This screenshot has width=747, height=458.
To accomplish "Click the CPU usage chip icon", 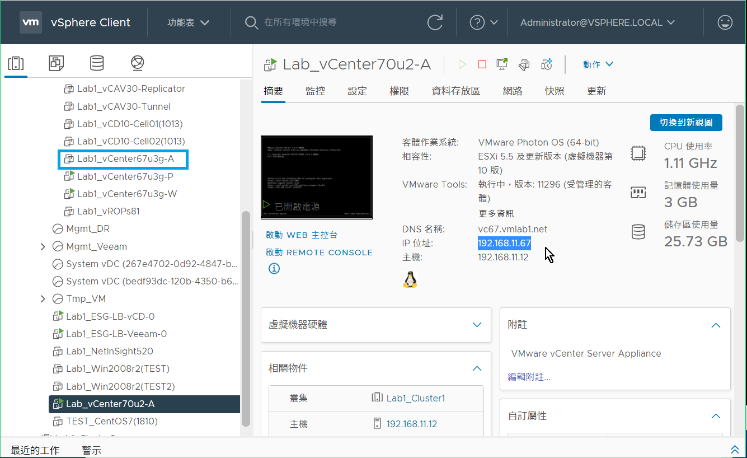I will pos(638,153).
